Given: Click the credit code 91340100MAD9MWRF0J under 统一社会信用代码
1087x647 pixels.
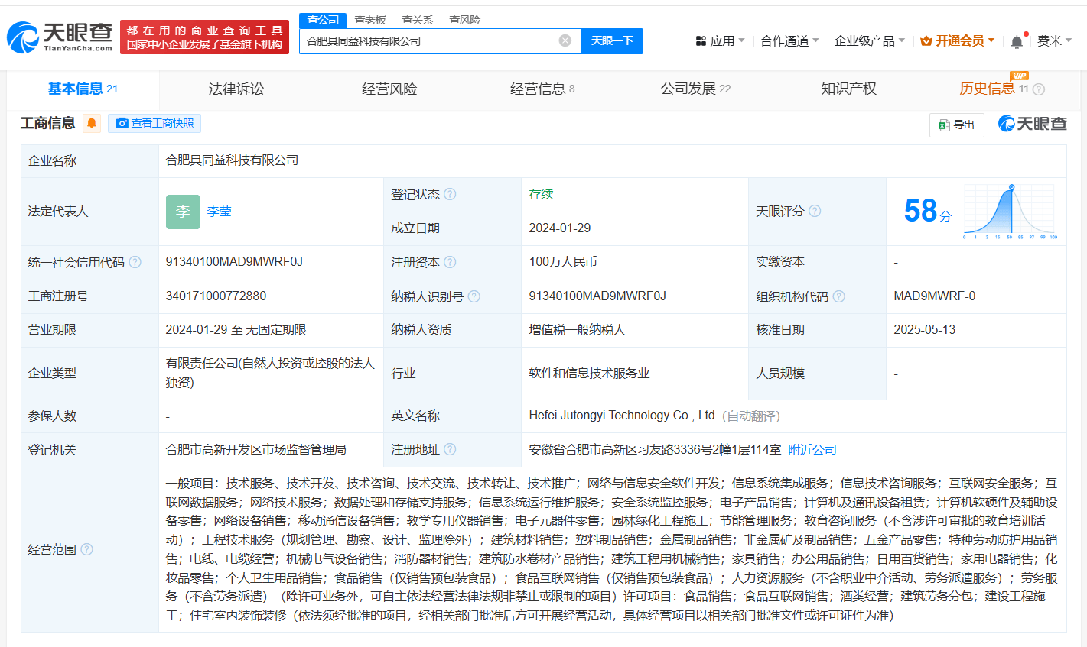Looking at the screenshot, I should tap(234, 262).
